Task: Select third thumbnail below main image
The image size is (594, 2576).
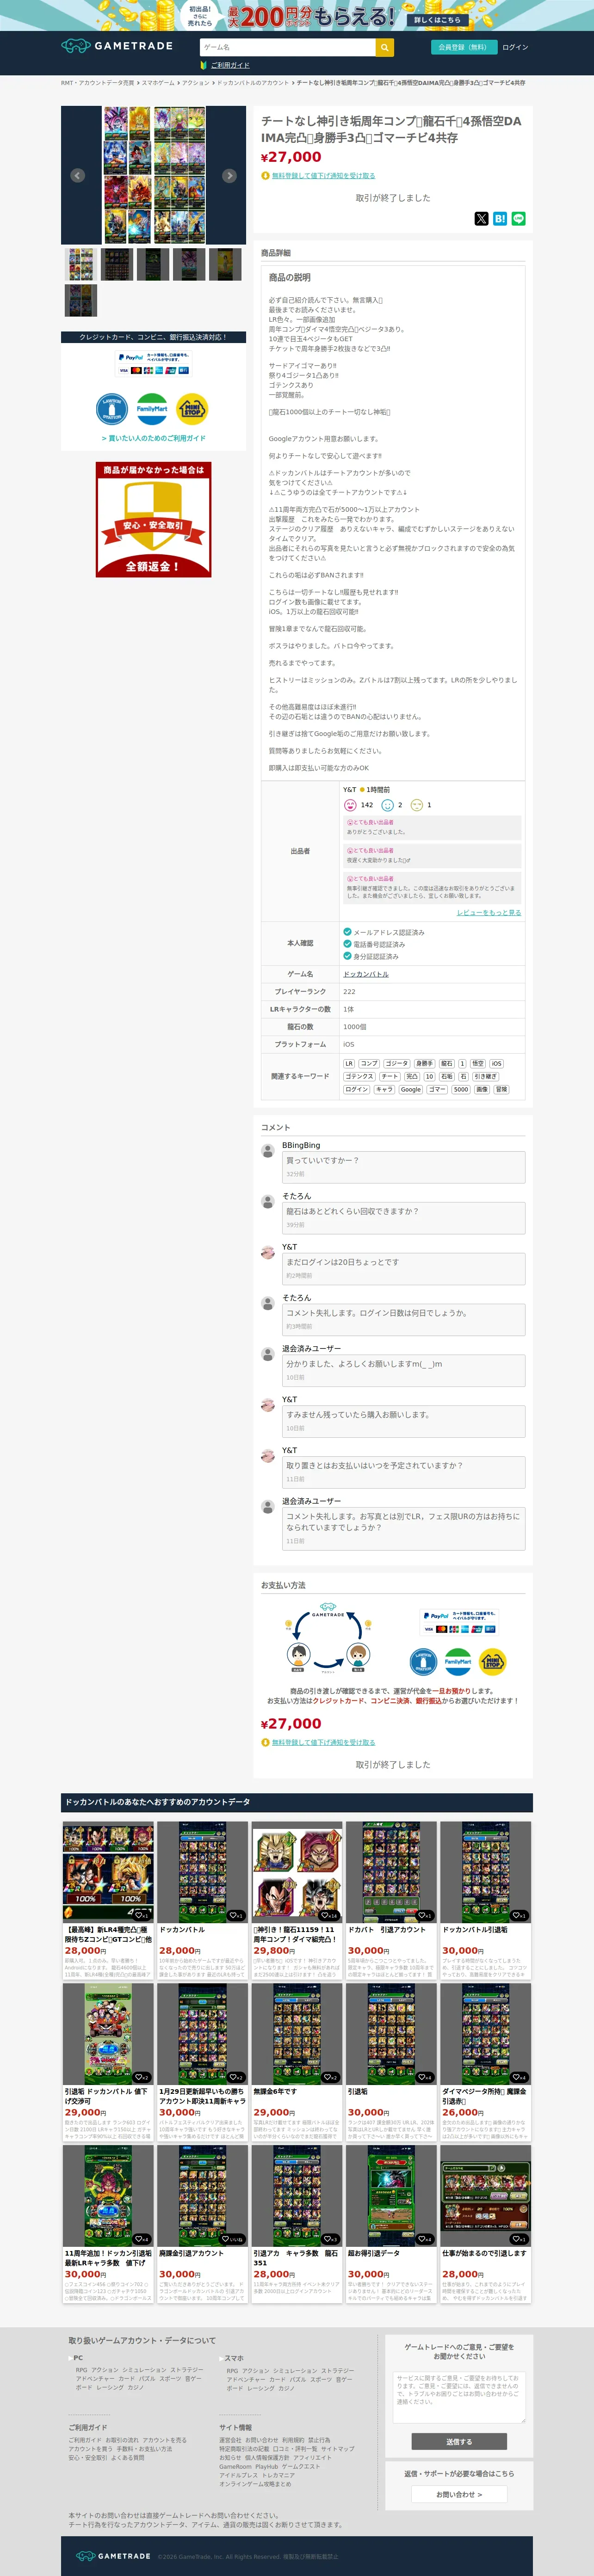Action: pos(153,264)
